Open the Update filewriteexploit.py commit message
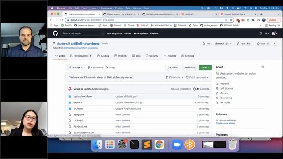Image resolution: width=283 pixels, height=159 pixels. point(129,102)
